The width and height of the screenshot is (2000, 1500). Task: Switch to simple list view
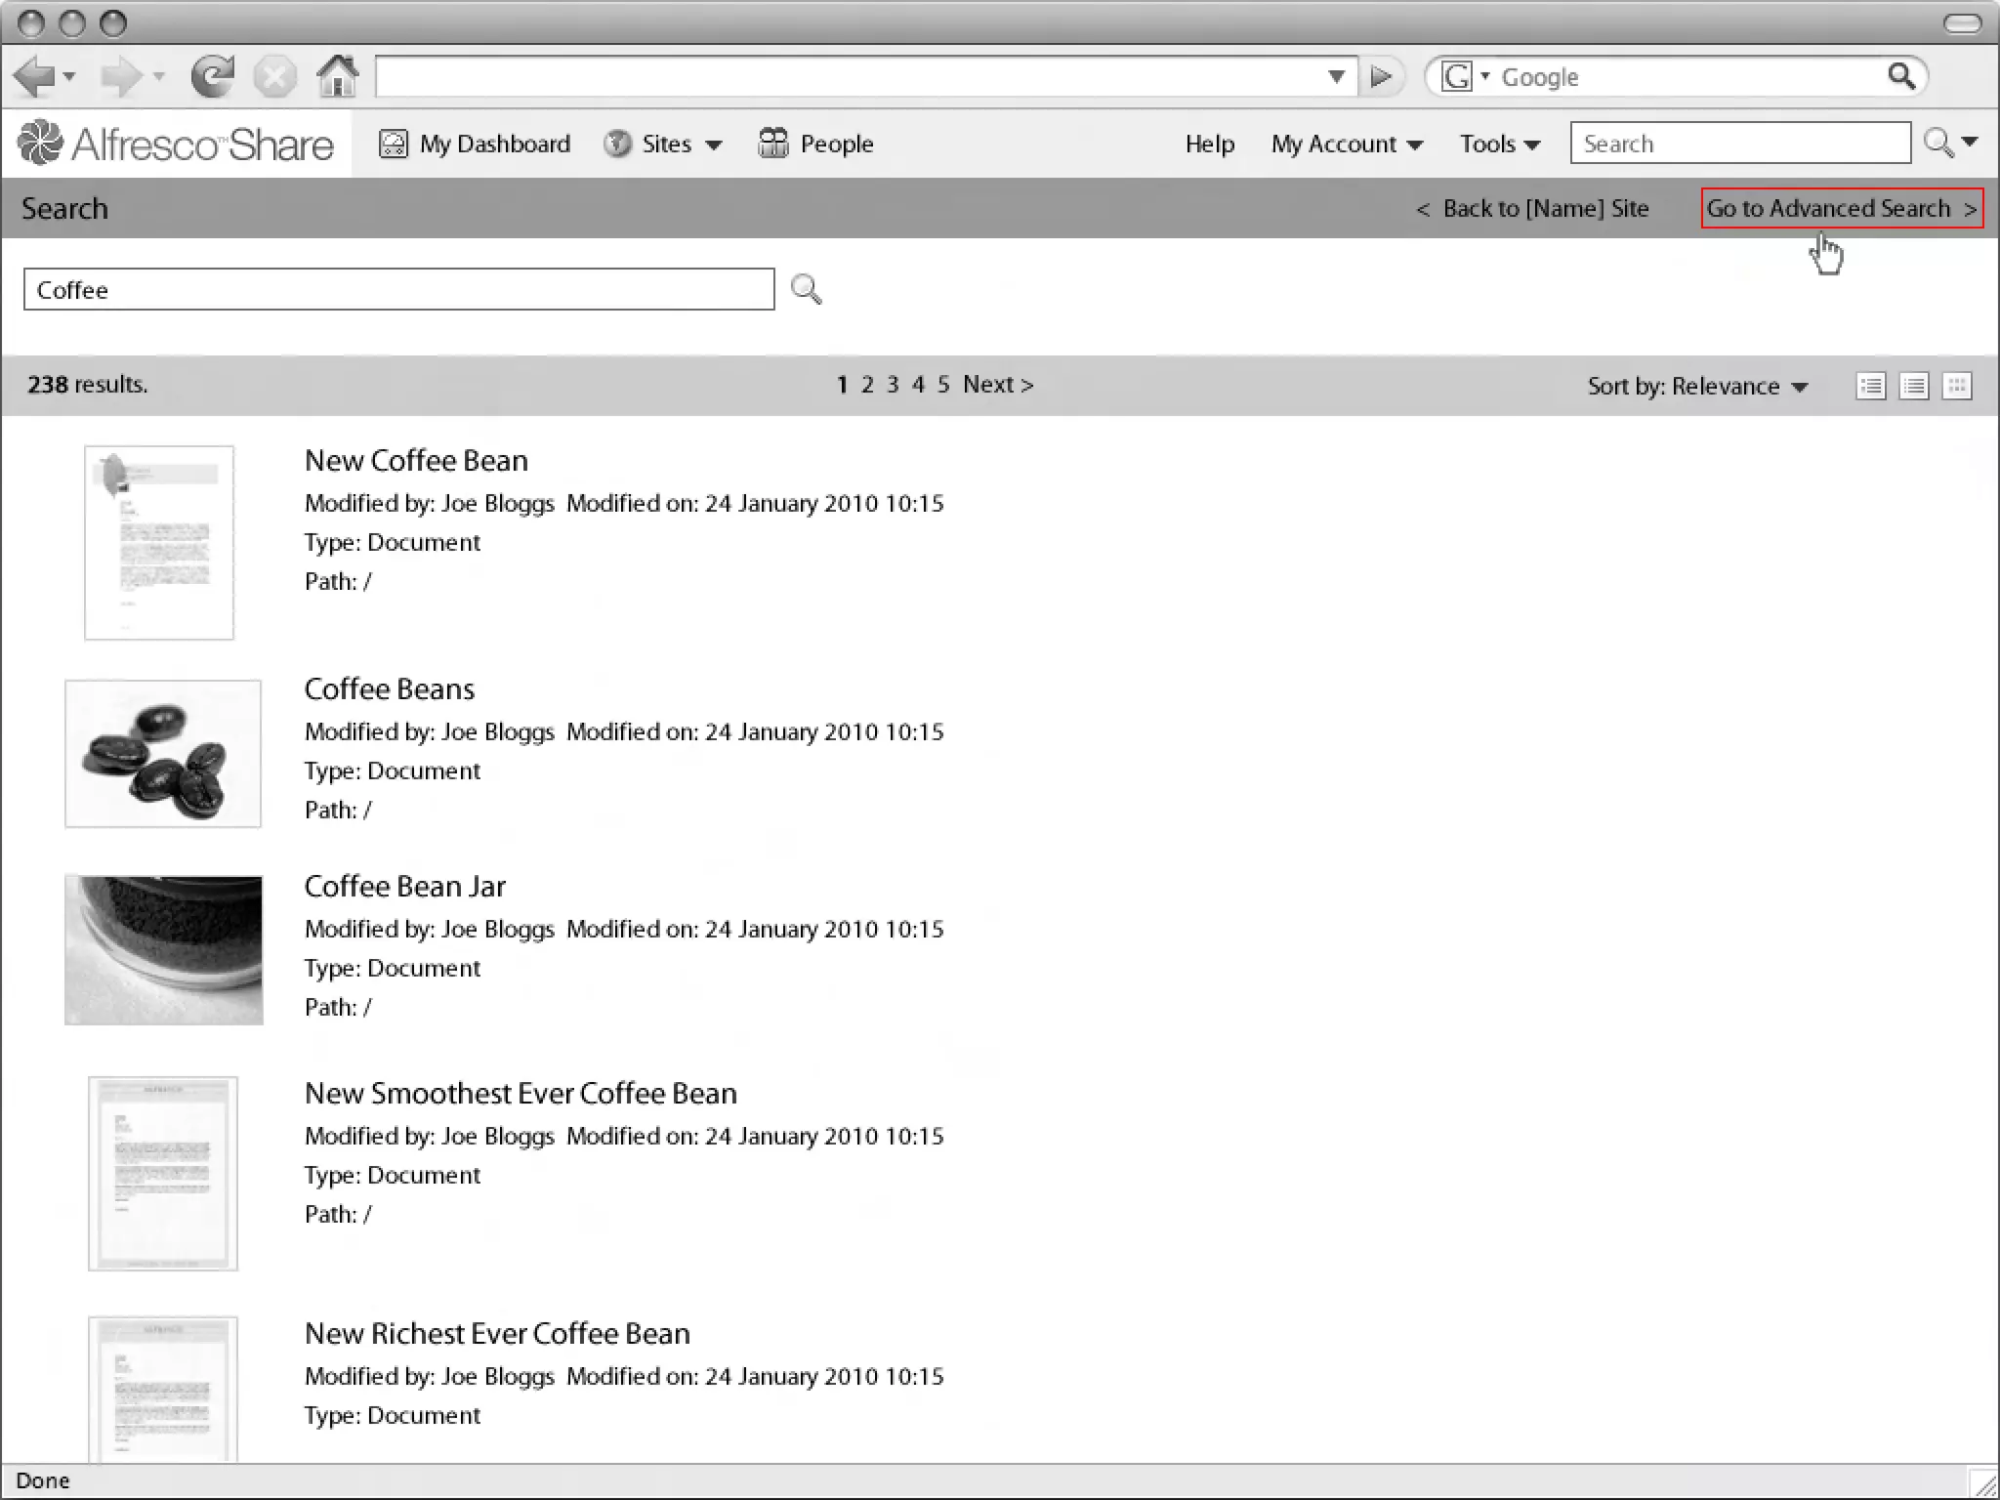(1913, 386)
